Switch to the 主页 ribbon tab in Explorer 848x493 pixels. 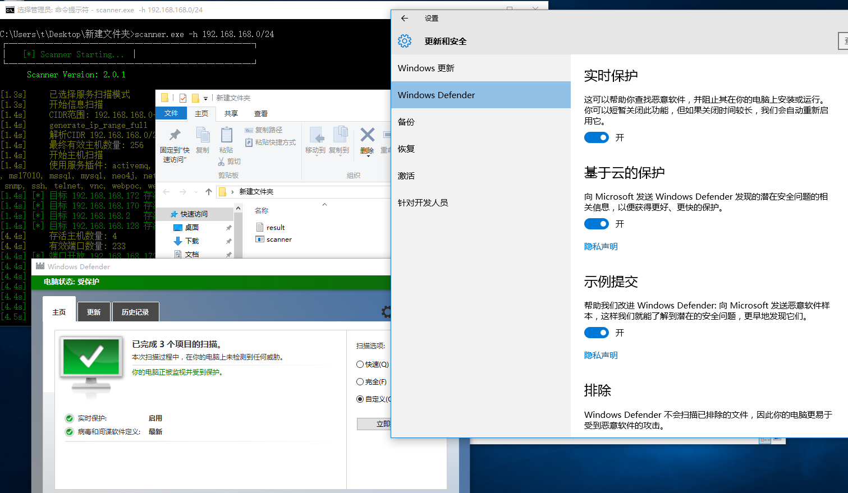pos(201,113)
